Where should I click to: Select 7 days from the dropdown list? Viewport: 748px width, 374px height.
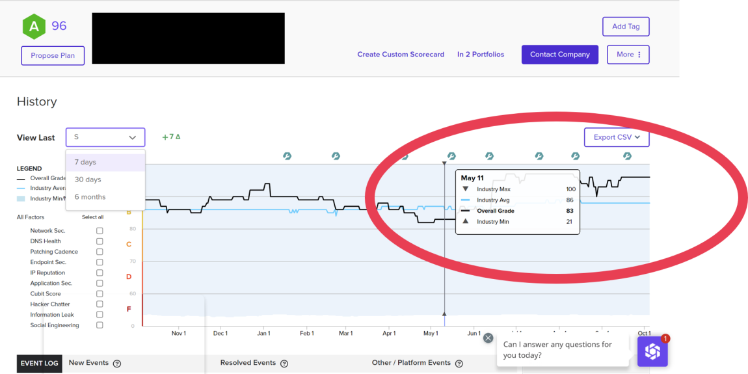[105, 162]
